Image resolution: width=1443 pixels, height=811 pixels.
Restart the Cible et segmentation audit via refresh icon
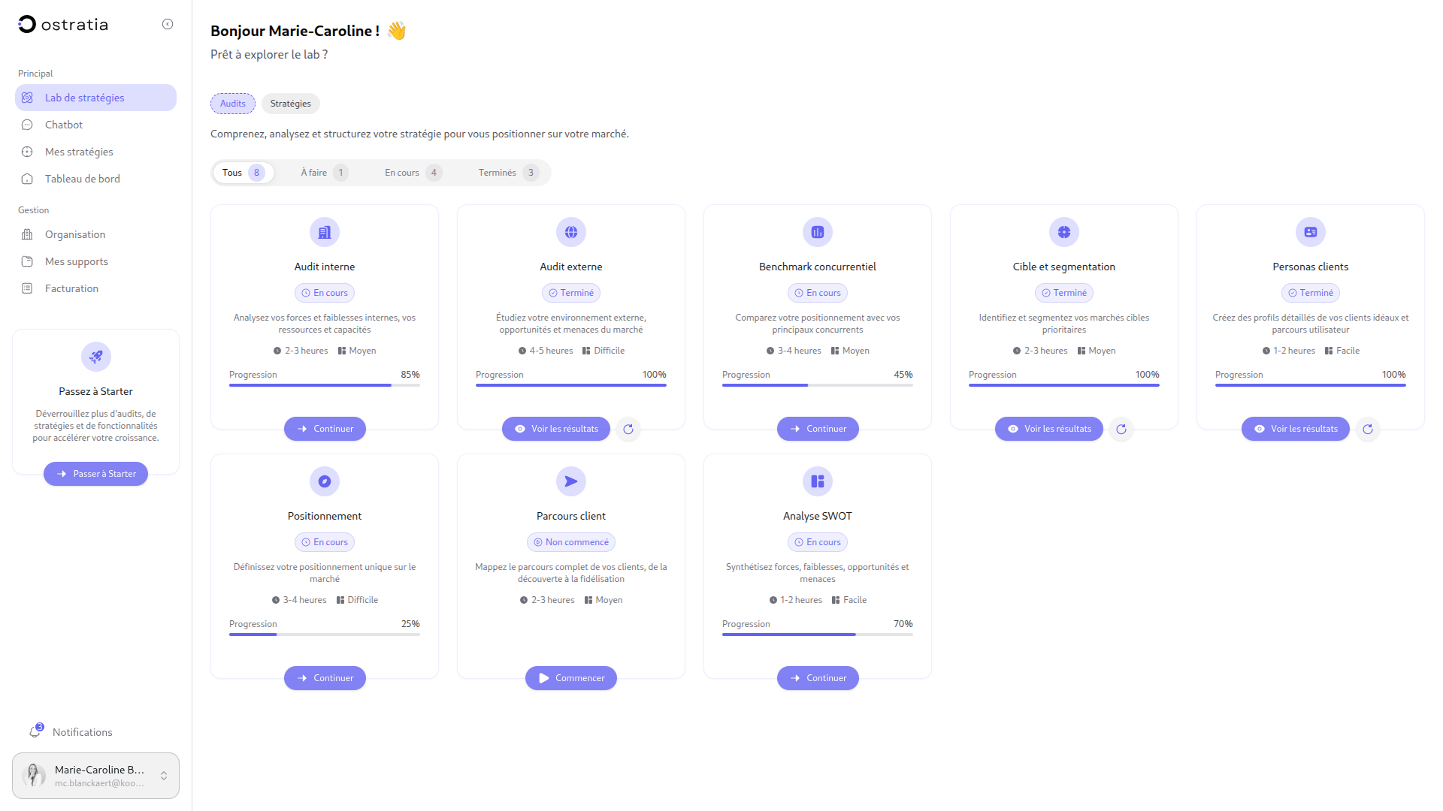point(1121,429)
